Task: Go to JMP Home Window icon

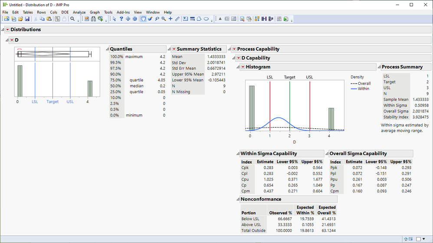Action: (x=406, y=239)
